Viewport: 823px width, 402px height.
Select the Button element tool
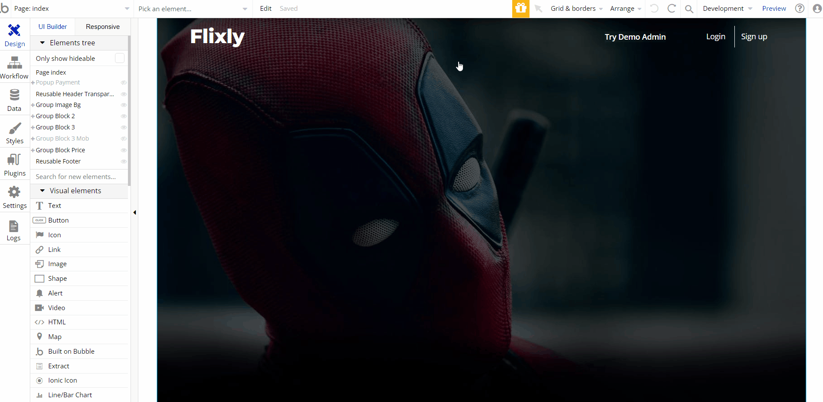pyautogui.click(x=80, y=220)
